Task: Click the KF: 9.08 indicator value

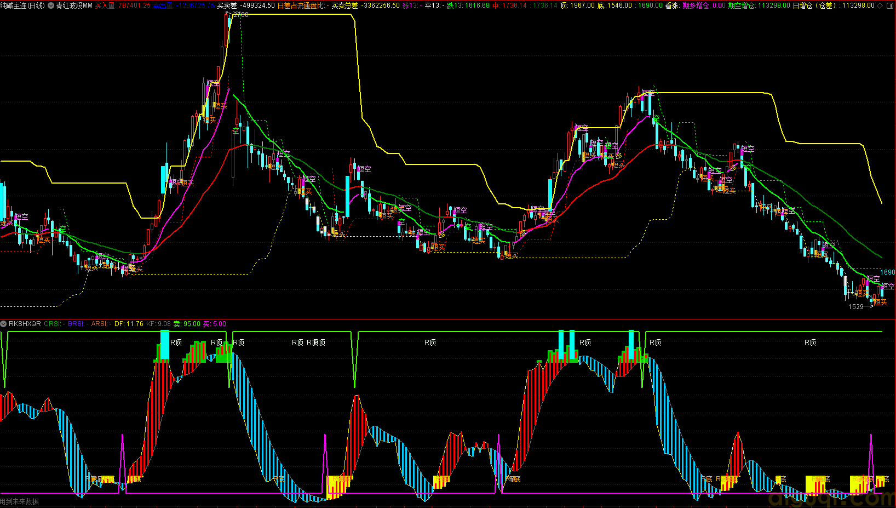Action: point(158,324)
